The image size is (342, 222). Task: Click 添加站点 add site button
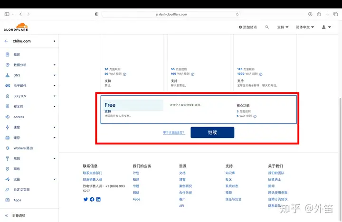[x=248, y=27]
